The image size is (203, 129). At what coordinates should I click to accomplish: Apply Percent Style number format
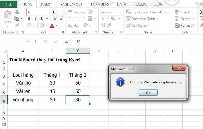point(113,19)
